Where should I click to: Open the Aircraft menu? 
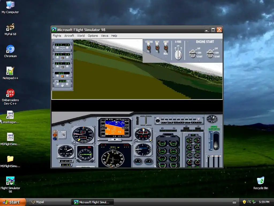69,36
